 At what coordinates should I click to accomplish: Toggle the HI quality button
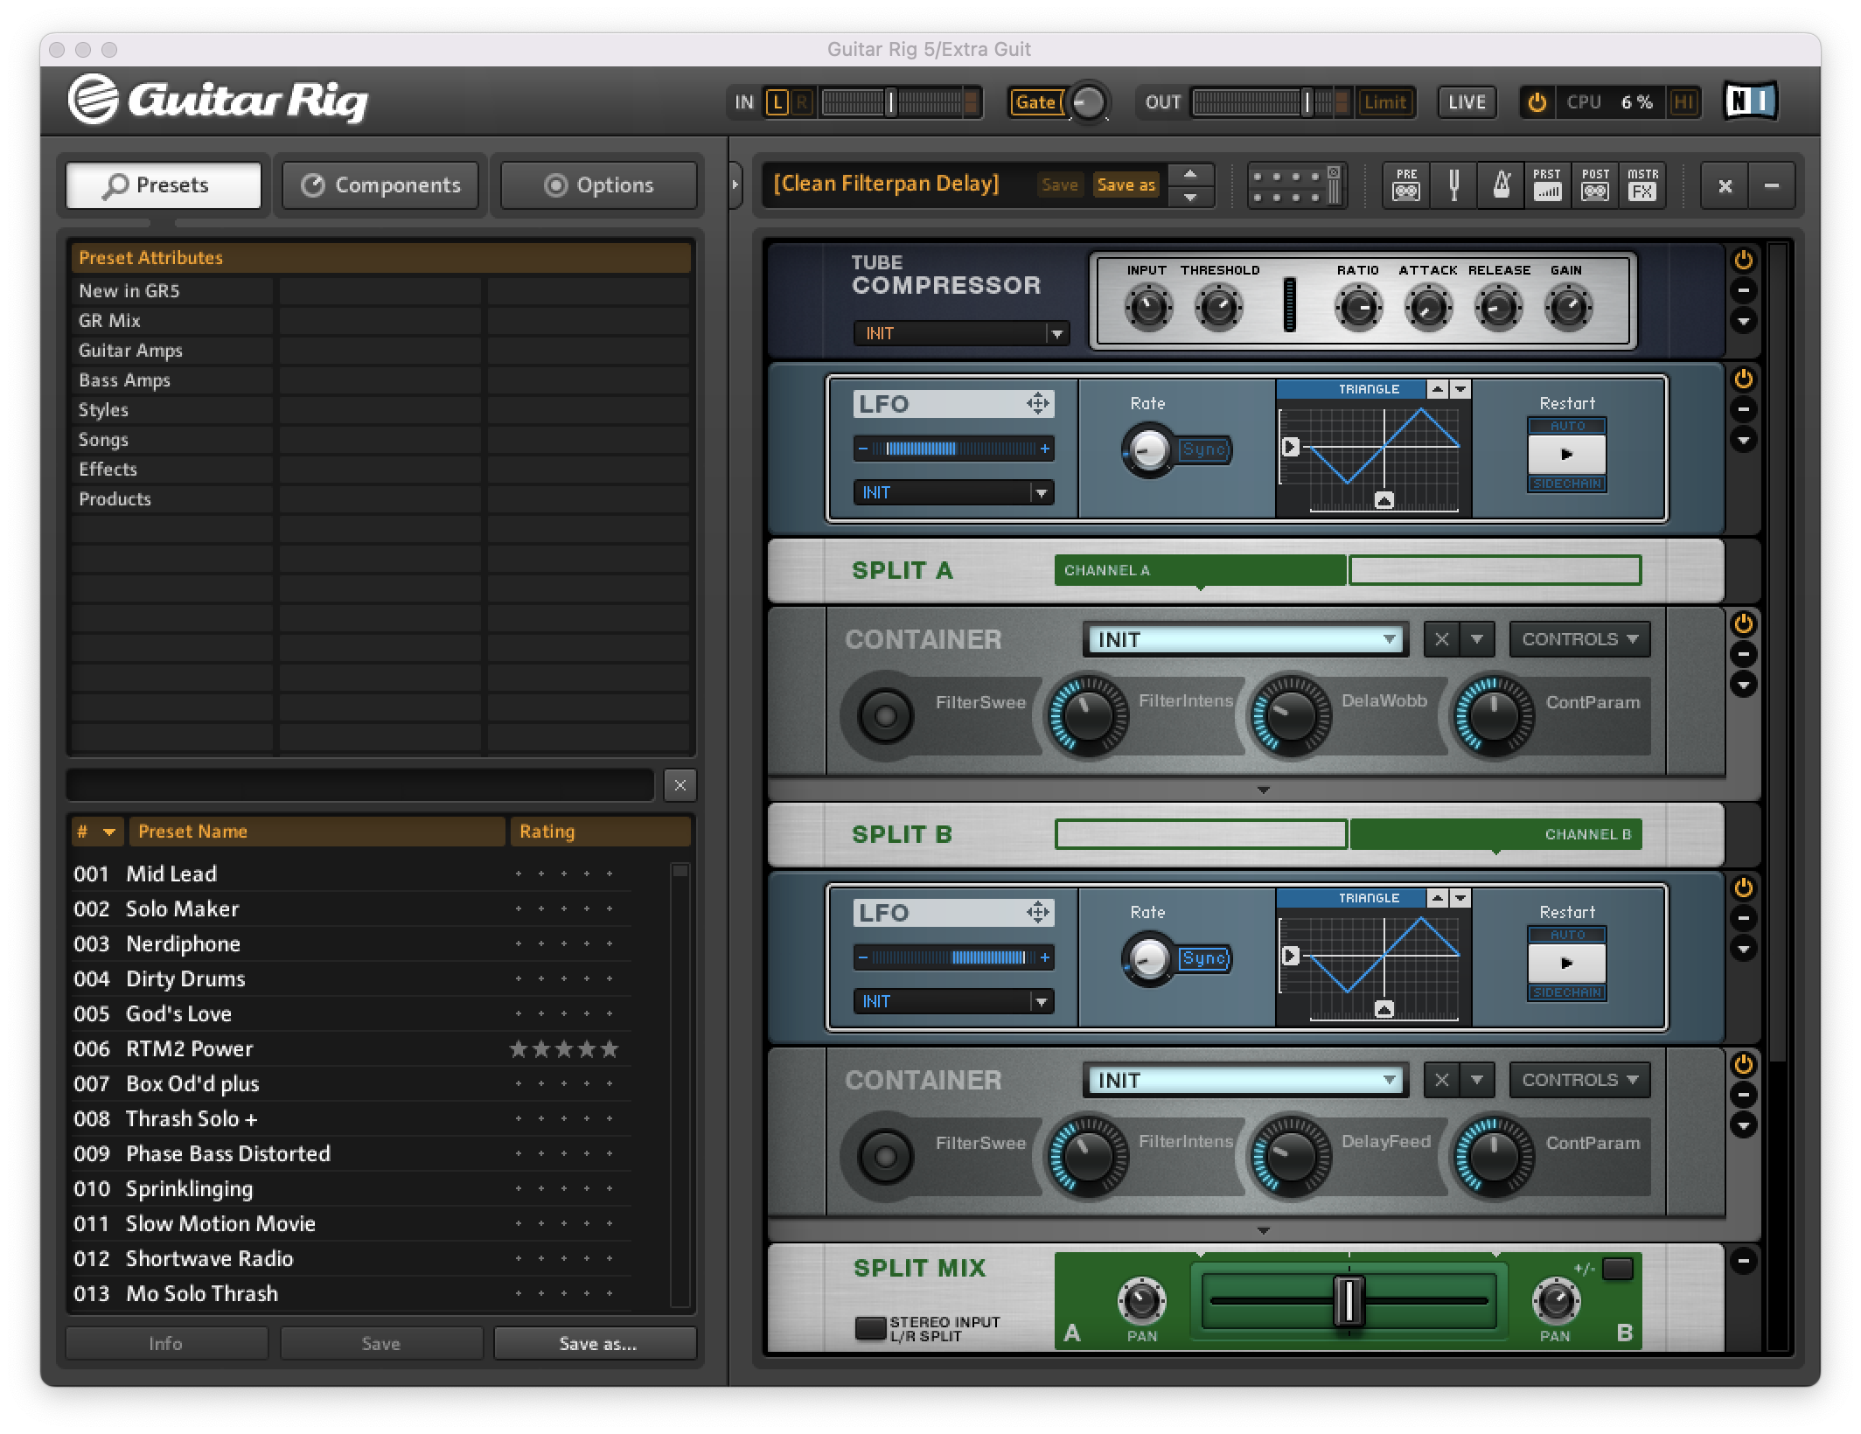coord(1683,102)
